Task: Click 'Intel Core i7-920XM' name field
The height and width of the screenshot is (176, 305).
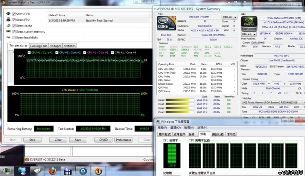Action: 199,17
